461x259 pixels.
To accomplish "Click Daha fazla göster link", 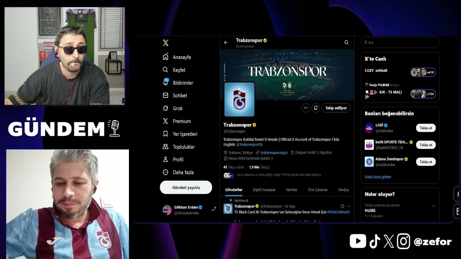I will [378, 177].
